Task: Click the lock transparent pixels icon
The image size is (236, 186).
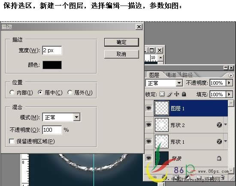Action: click(162, 94)
